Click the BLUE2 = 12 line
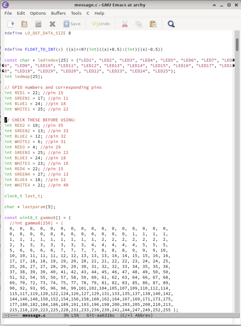 [35, 136]
